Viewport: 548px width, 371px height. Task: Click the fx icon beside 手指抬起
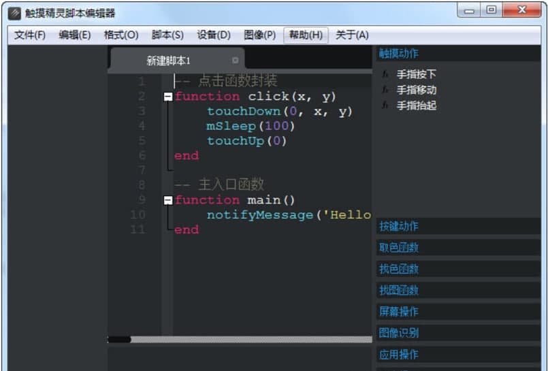[385, 106]
